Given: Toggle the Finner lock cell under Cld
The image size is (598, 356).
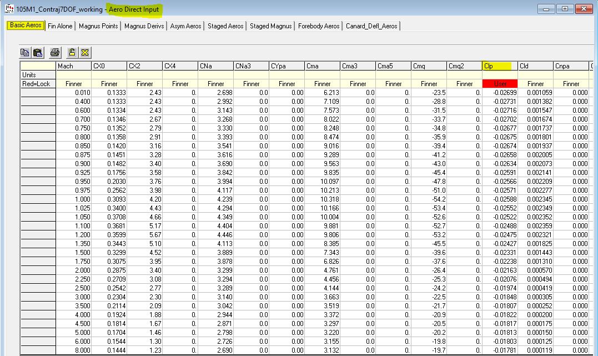Looking at the screenshot, I should click(x=535, y=84).
